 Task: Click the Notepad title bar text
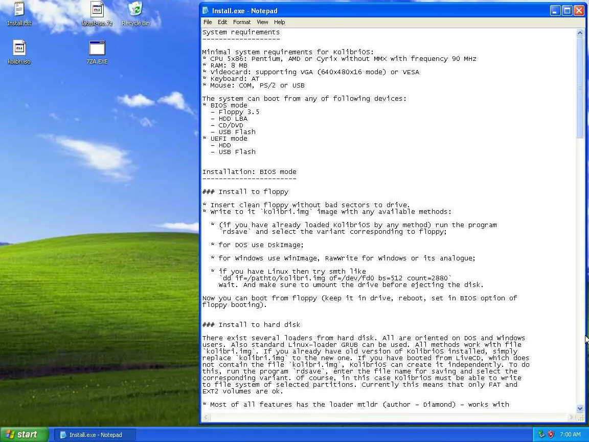point(244,11)
